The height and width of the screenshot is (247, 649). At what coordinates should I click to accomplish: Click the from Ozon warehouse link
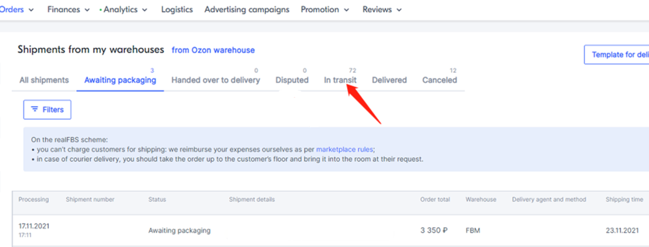213,50
